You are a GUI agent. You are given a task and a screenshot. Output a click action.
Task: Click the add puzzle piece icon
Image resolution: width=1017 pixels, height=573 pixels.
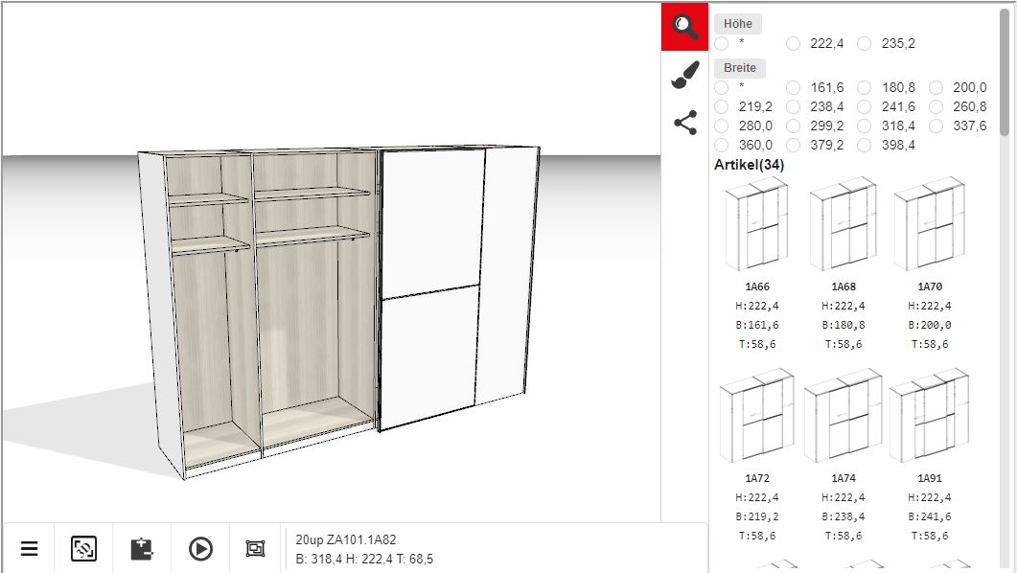(142, 548)
